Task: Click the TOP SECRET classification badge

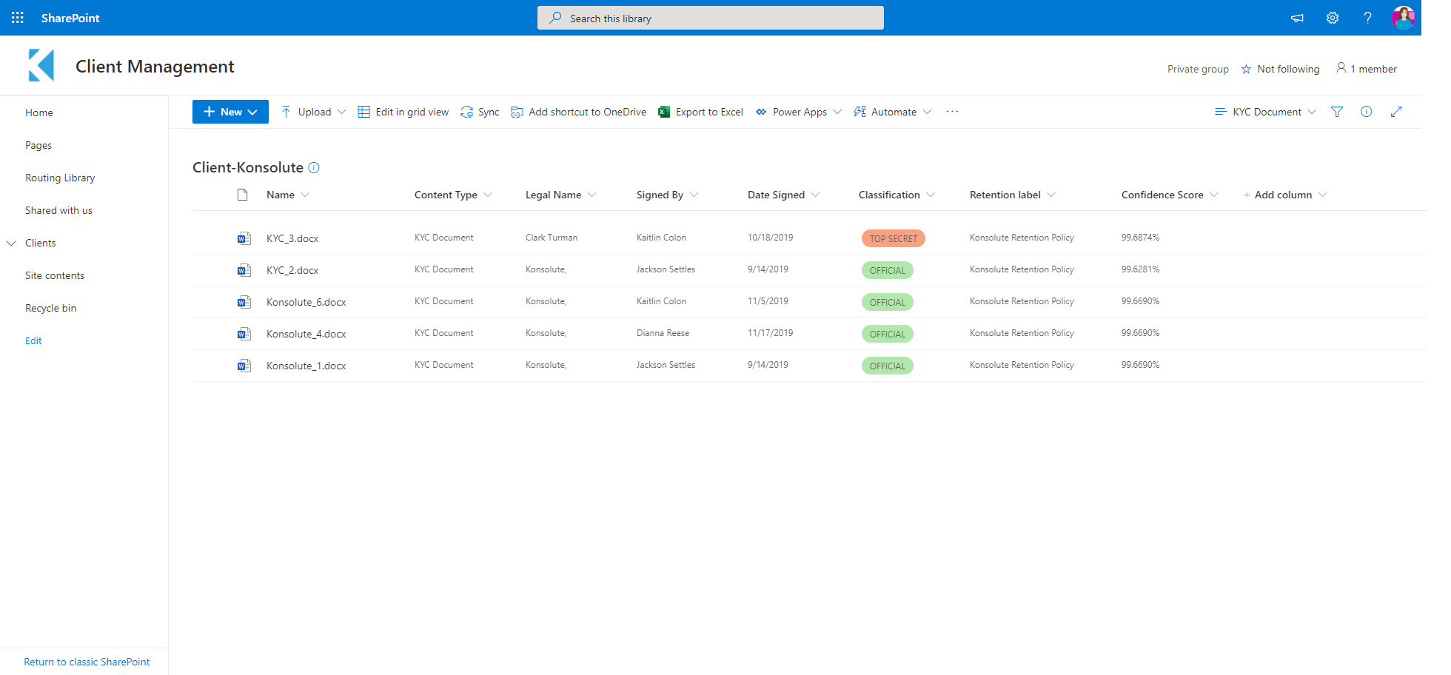Action: tap(893, 238)
